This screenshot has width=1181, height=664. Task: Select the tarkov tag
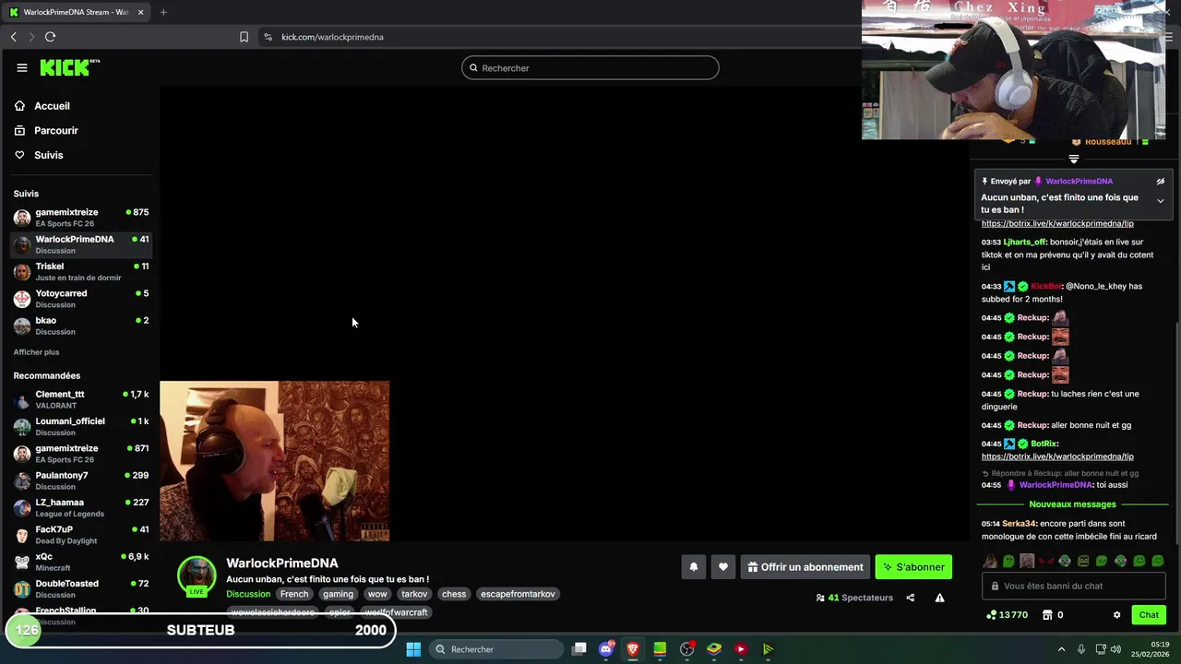(x=414, y=594)
